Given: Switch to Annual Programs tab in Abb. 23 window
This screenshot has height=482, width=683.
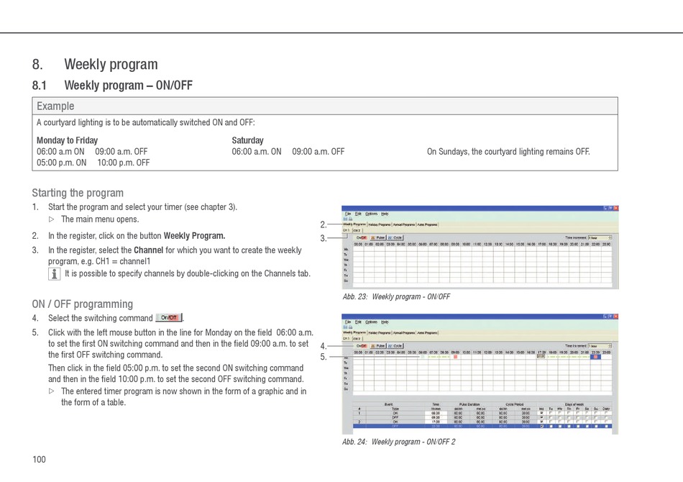Looking at the screenshot, I should (404, 224).
